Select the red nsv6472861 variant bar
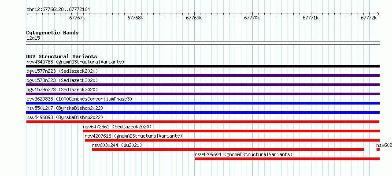The height and width of the screenshot is (176, 392). pos(231,131)
